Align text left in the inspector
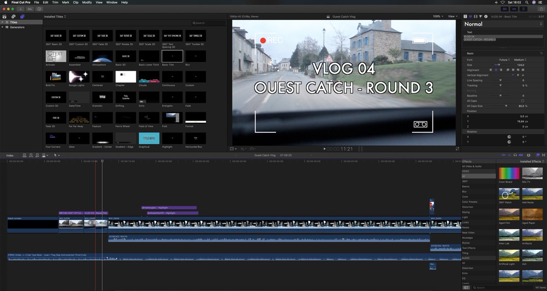 [x=490, y=70]
